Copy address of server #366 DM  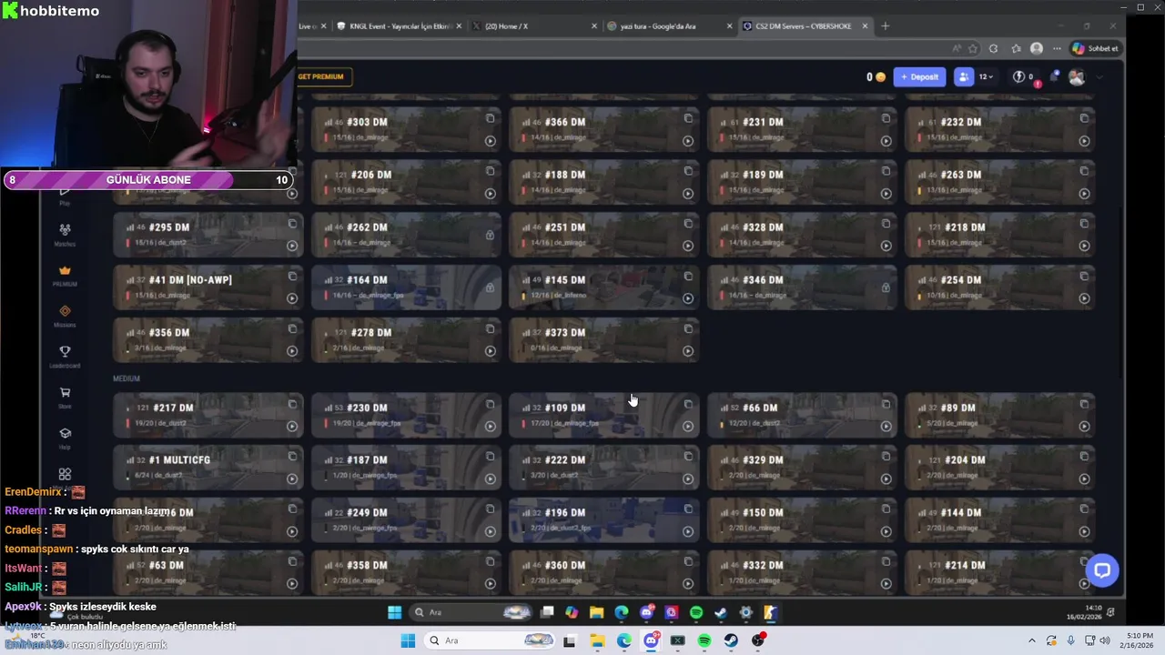(688, 118)
